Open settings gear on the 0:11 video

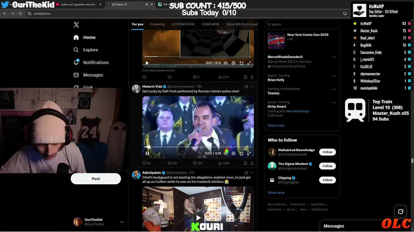[x=234, y=63]
